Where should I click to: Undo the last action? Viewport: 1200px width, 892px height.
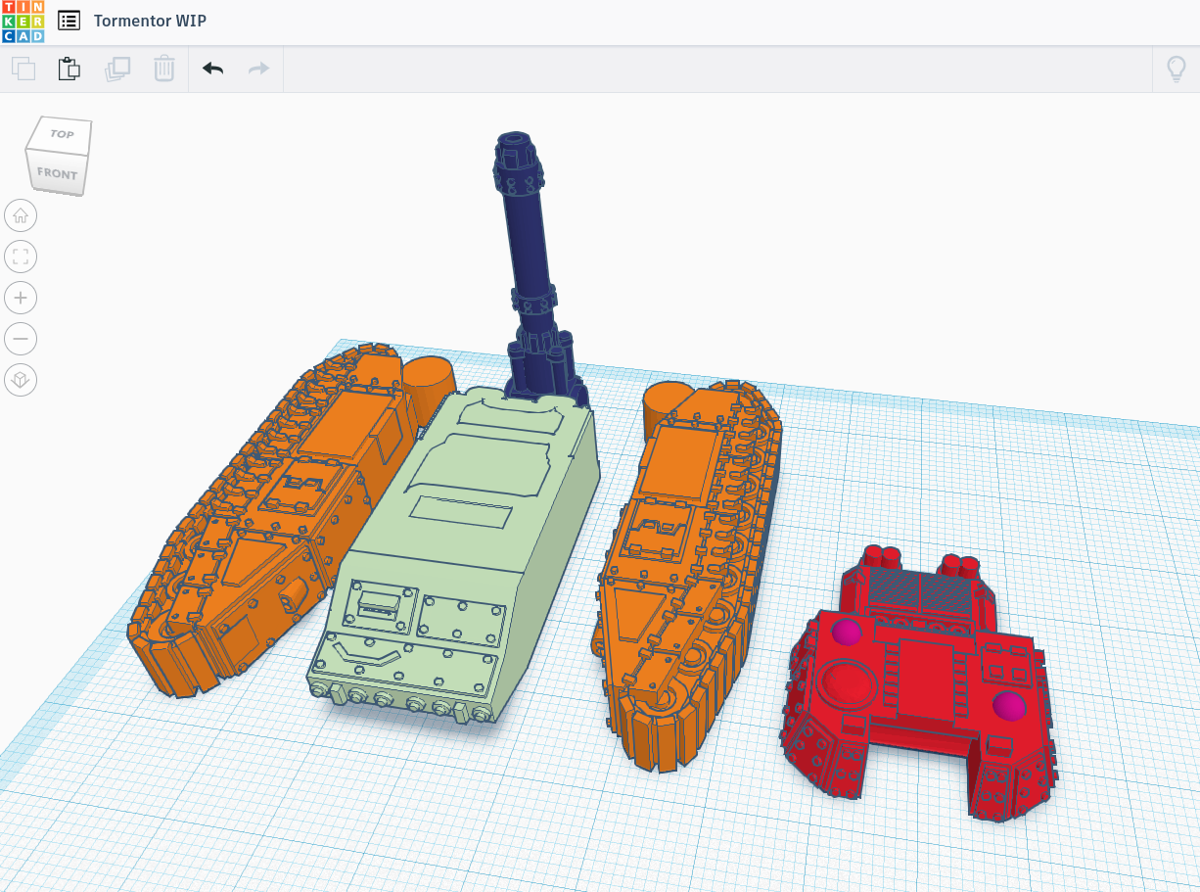212,69
